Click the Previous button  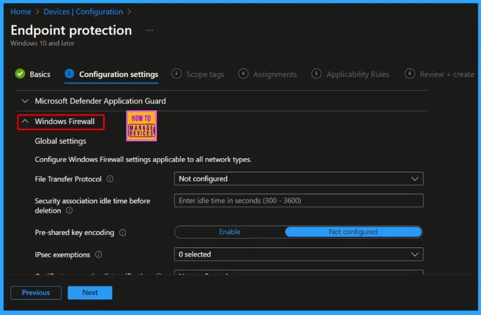coord(36,292)
